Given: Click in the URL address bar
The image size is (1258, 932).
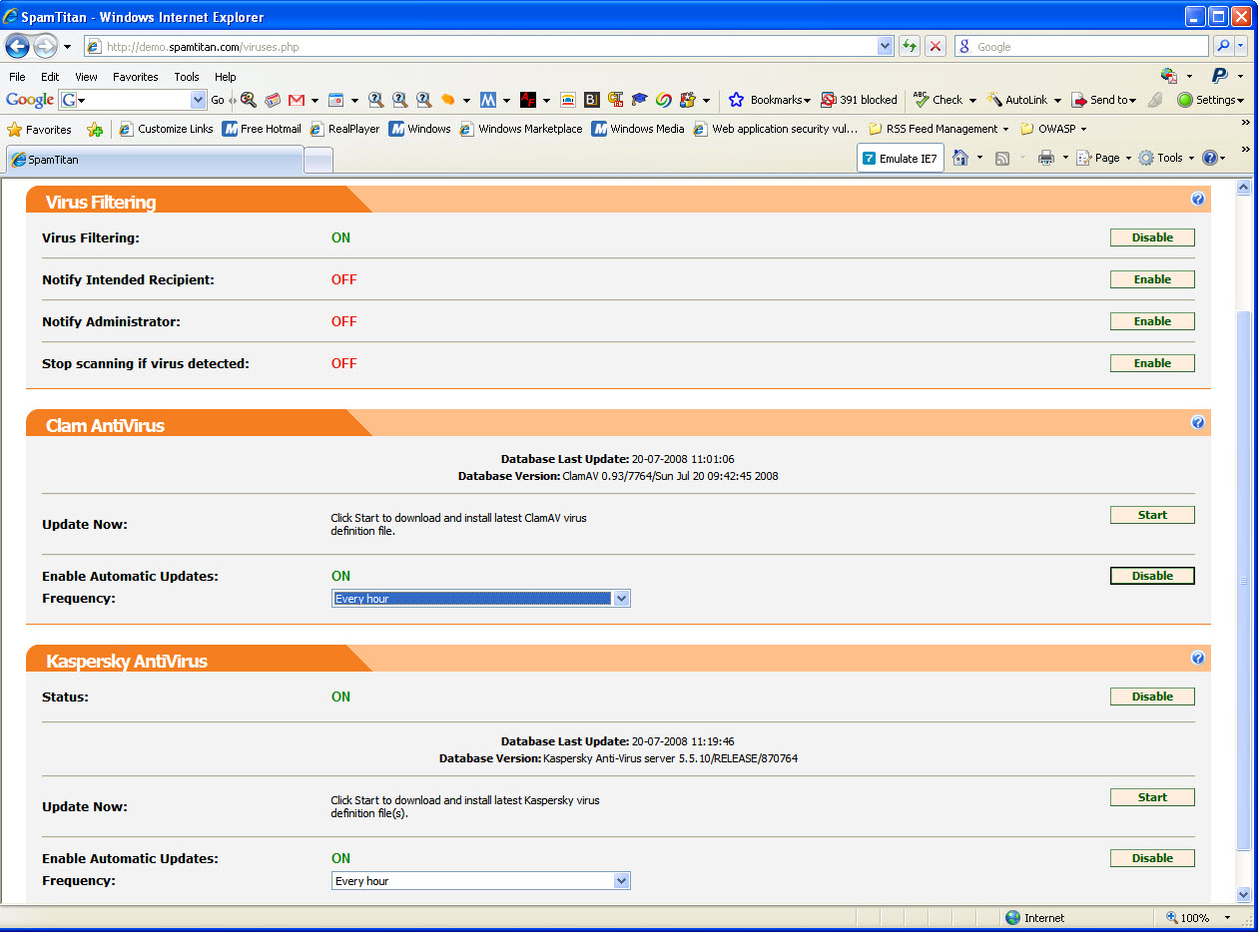Looking at the screenshot, I should point(479,47).
